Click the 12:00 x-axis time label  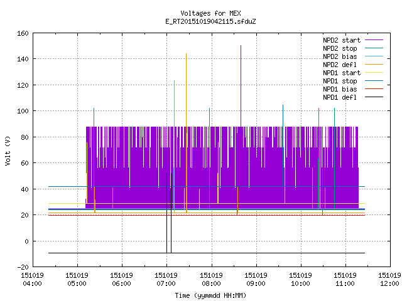pyautogui.click(x=389, y=283)
